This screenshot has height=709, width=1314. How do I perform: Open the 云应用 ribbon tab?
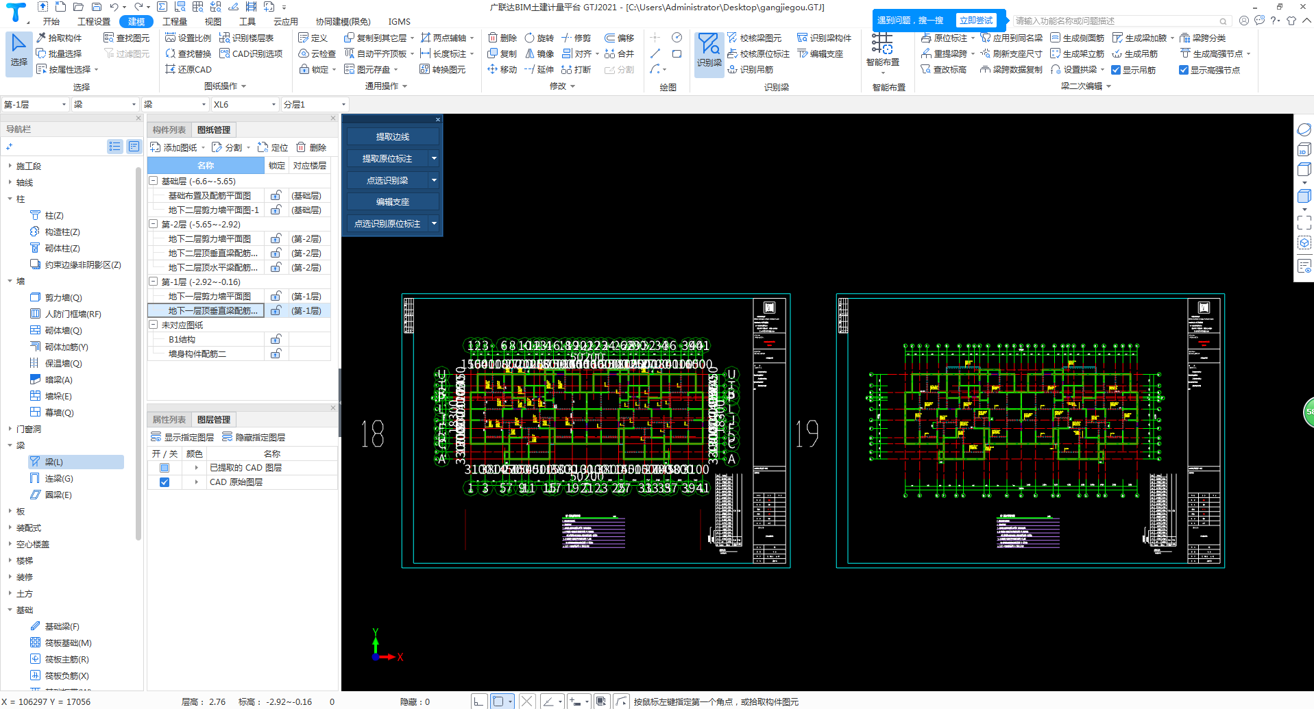pyautogui.click(x=286, y=21)
